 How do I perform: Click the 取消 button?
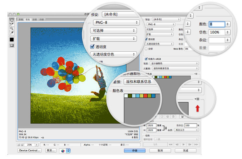(160, 151)
